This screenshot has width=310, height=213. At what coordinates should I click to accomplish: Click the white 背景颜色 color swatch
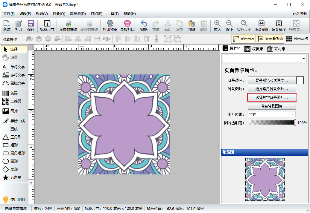click(300, 80)
